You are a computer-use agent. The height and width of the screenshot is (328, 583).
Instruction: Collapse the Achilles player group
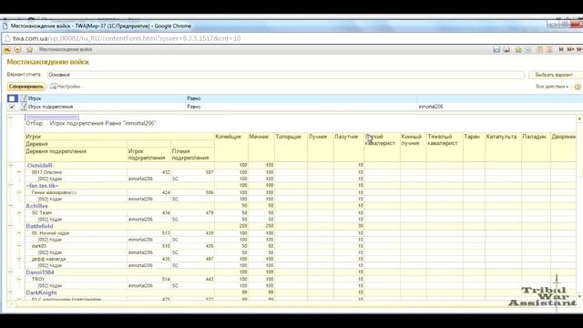pyautogui.click(x=11, y=206)
